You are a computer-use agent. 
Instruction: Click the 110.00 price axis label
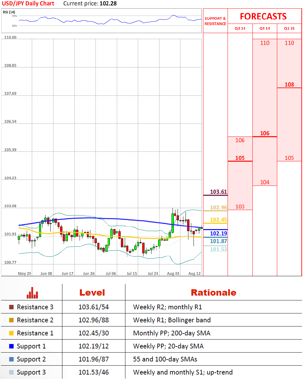tap(11, 38)
